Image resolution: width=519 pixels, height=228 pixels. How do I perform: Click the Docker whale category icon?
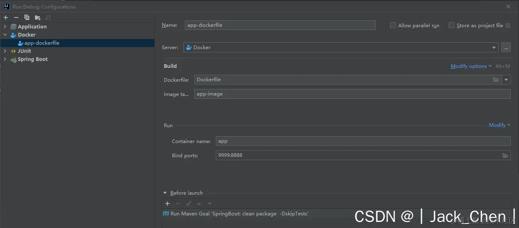(13, 35)
